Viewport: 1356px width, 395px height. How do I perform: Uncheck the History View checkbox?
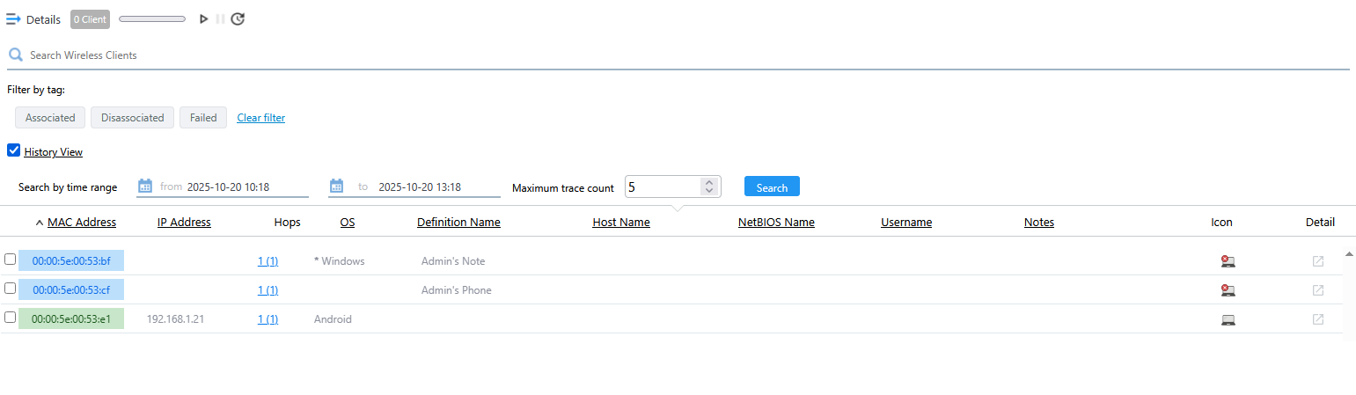[13, 150]
